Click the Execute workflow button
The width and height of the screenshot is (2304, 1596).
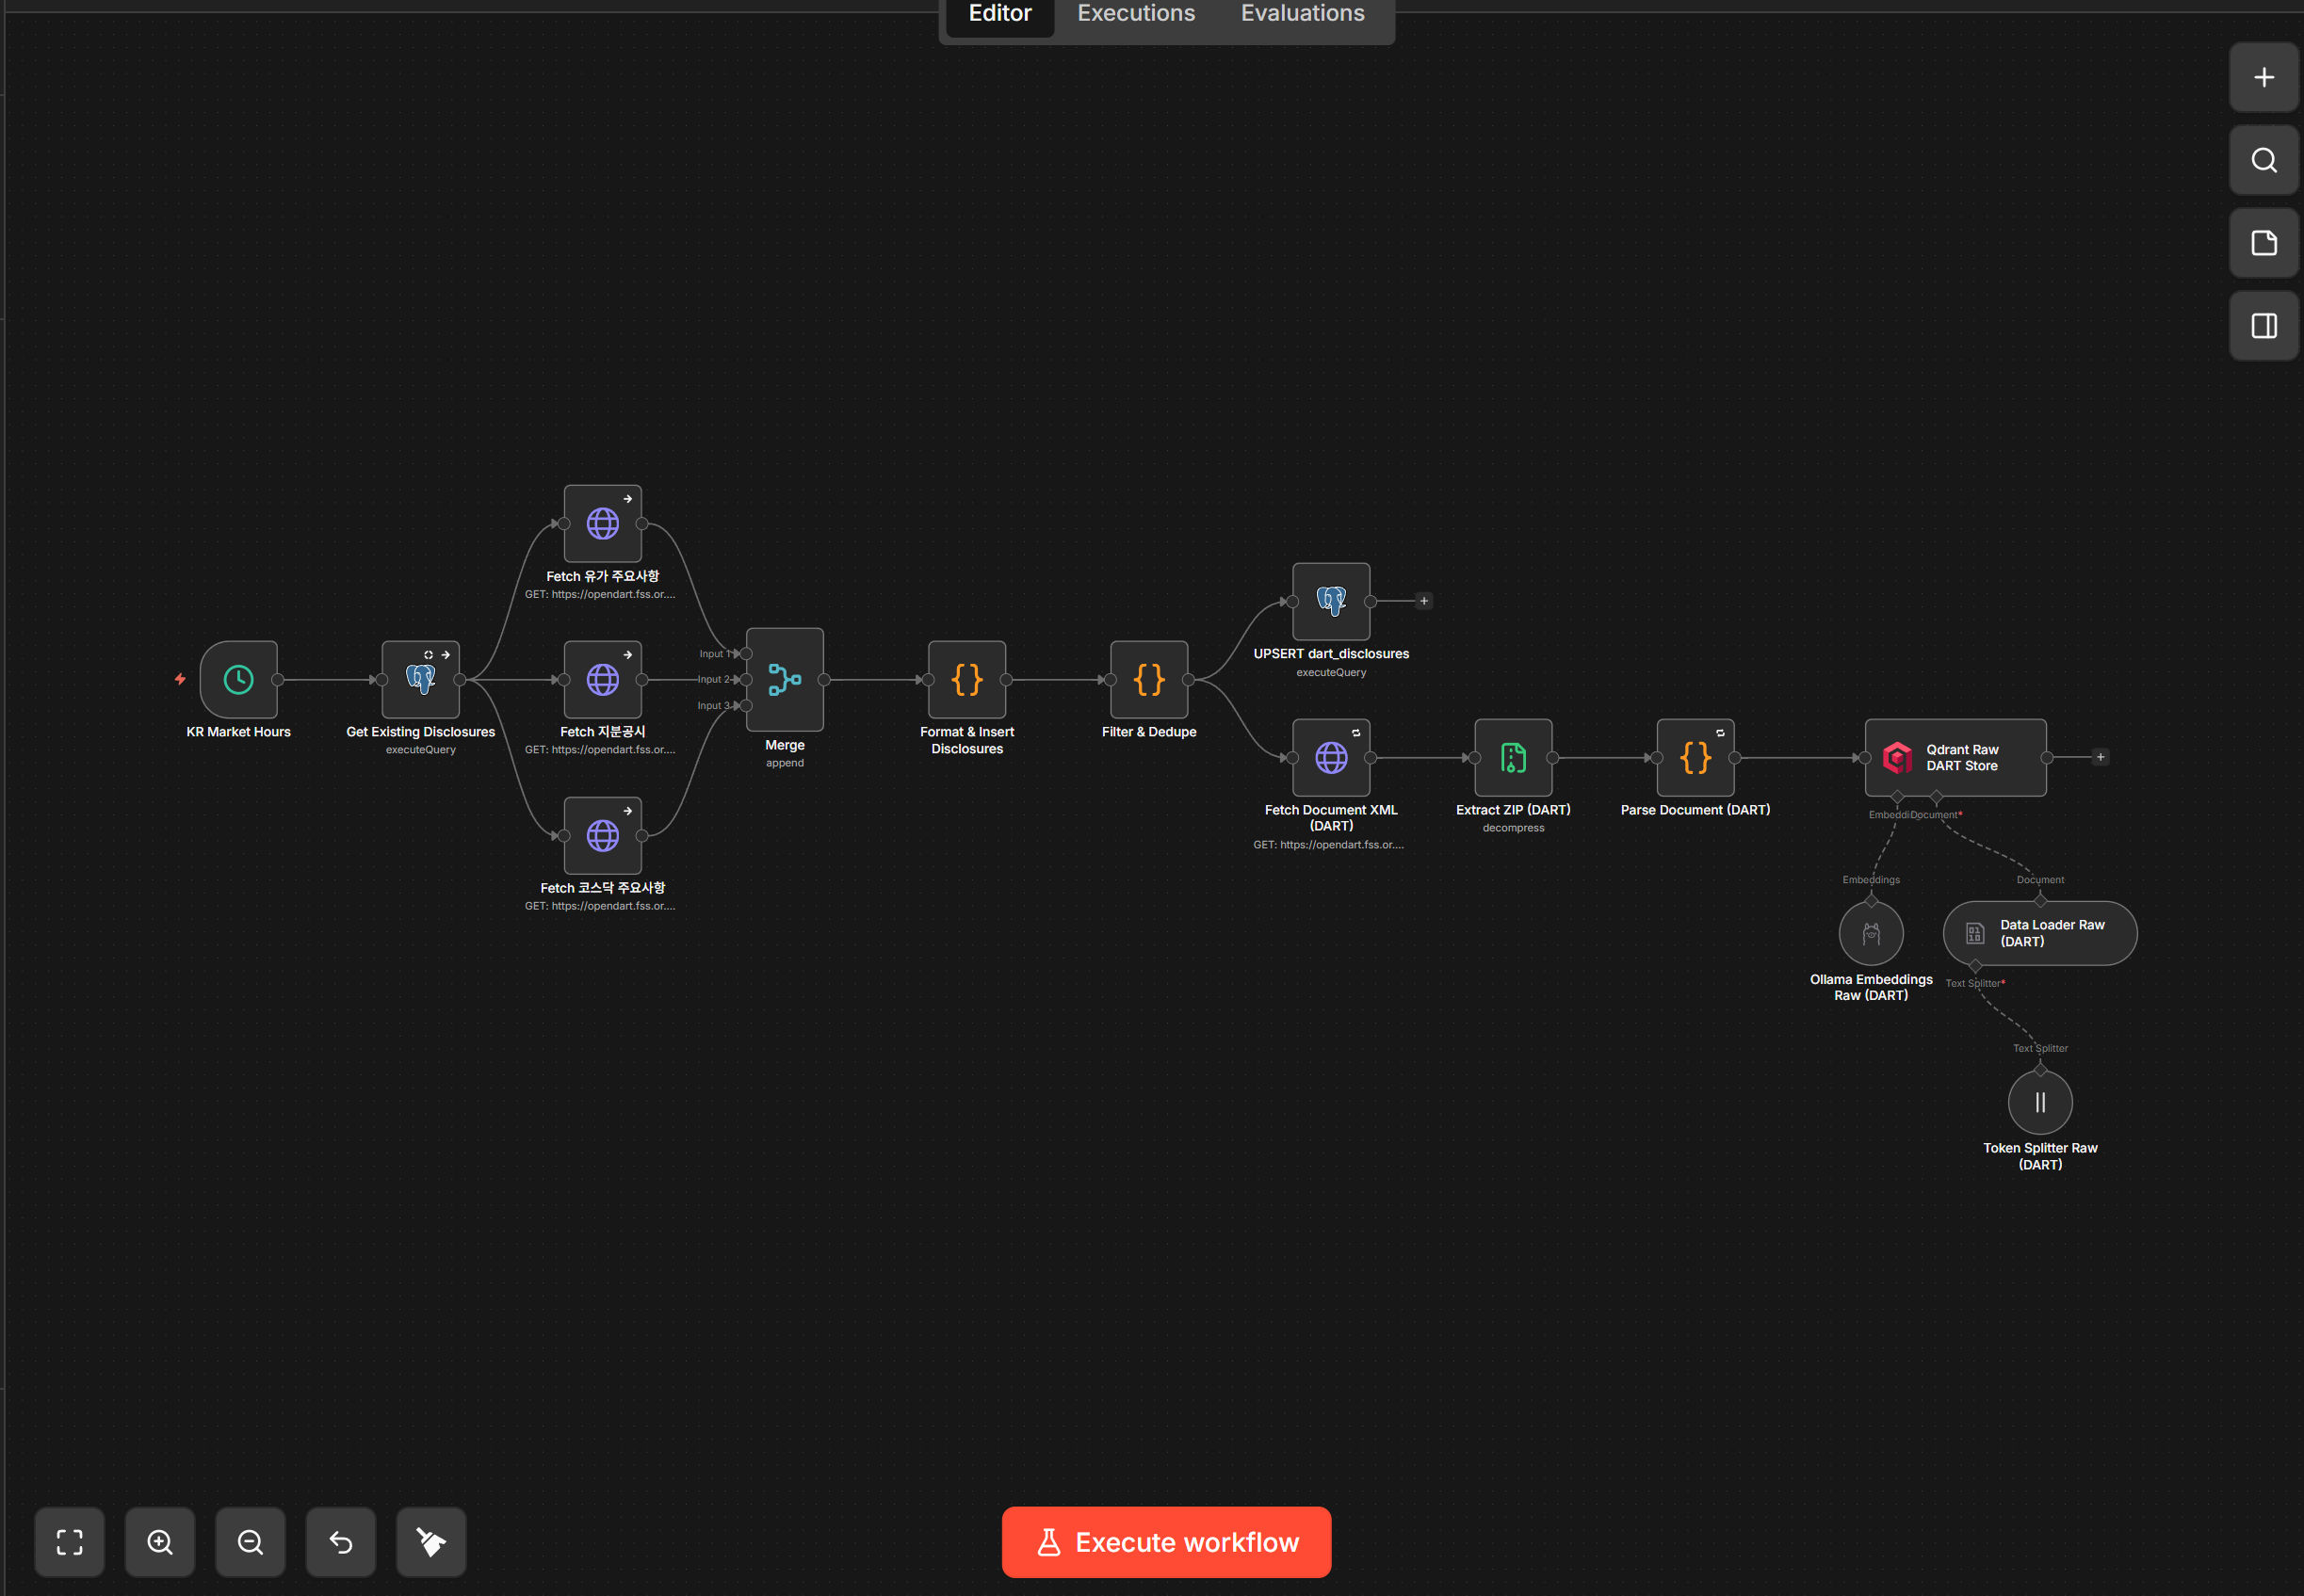coord(1165,1542)
